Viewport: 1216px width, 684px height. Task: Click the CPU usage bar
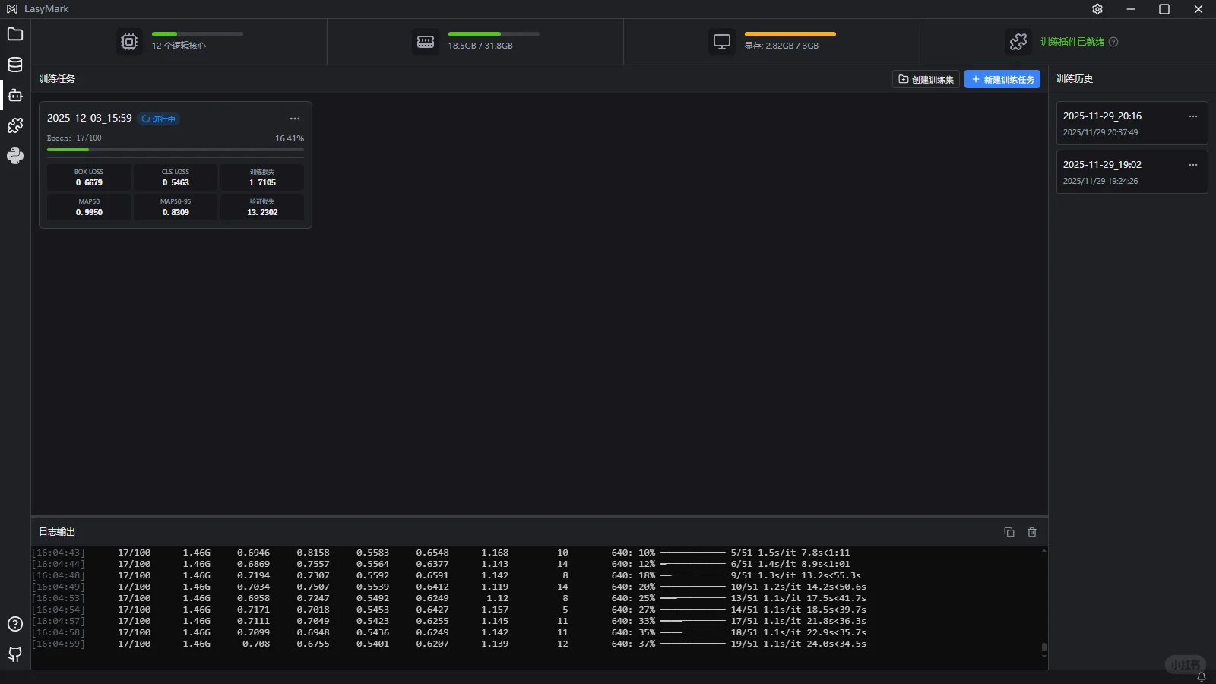tap(198, 34)
